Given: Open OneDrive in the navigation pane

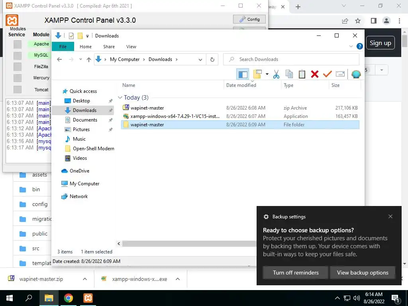Looking at the screenshot, I should [79, 171].
